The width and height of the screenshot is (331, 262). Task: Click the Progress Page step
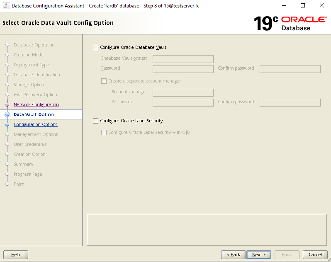[28, 174]
